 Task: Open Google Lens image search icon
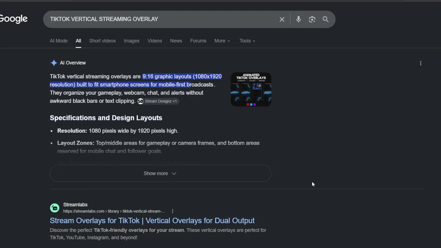pos(312,19)
